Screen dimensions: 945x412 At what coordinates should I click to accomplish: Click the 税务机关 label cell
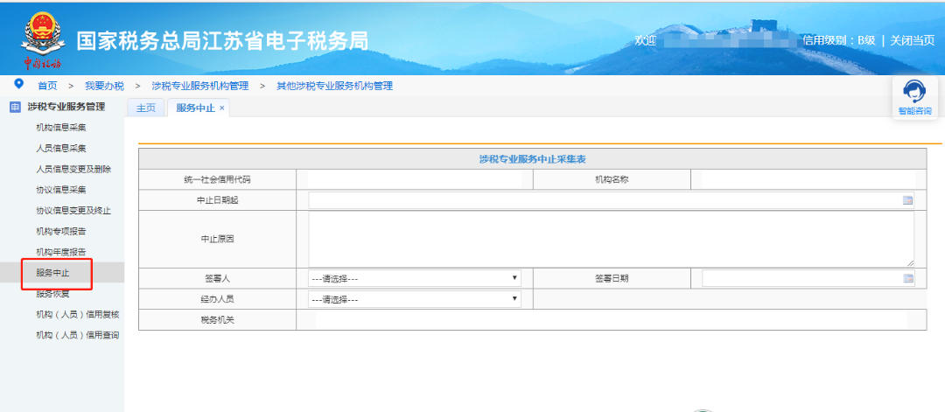218,320
